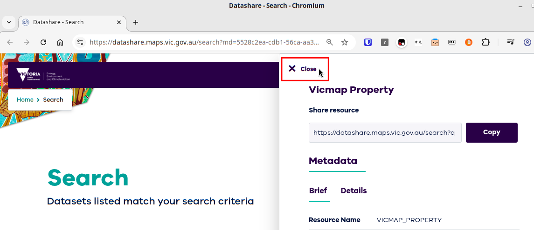Image resolution: width=534 pixels, height=230 pixels.
Task: Reload the page
Action: pyautogui.click(x=43, y=42)
